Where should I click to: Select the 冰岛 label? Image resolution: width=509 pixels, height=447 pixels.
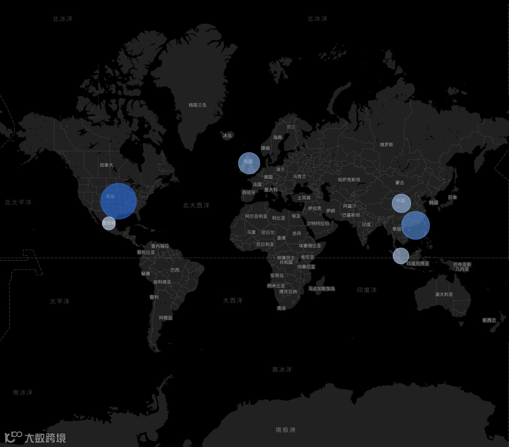[227, 135]
